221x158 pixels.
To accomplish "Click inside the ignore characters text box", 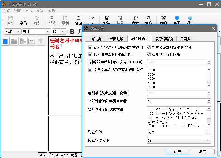I will pyautogui.click(x=177, y=117).
